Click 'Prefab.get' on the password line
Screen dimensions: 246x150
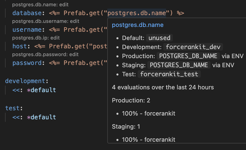pos(82,63)
